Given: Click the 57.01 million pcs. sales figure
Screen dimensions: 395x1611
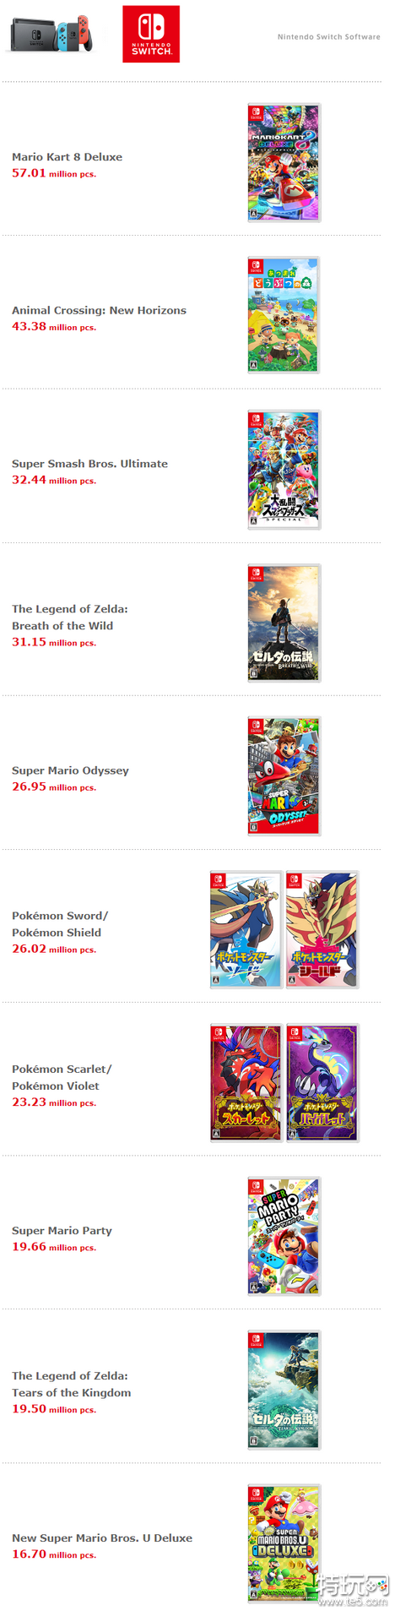Looking at the screenshot, I should 54,173.
